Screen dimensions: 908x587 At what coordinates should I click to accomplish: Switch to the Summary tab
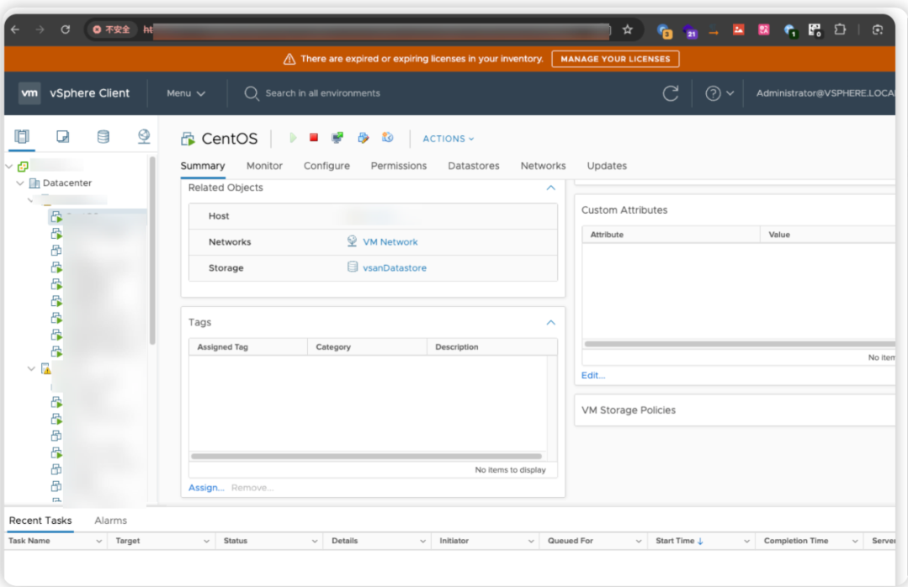[x=203, y=166]
